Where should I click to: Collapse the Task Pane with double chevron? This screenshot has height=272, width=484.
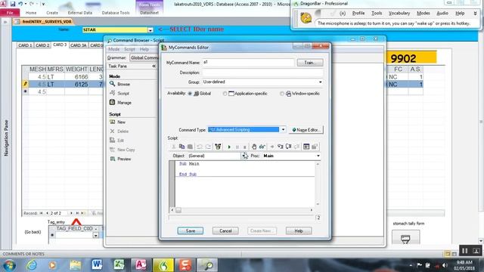(154, 66)
